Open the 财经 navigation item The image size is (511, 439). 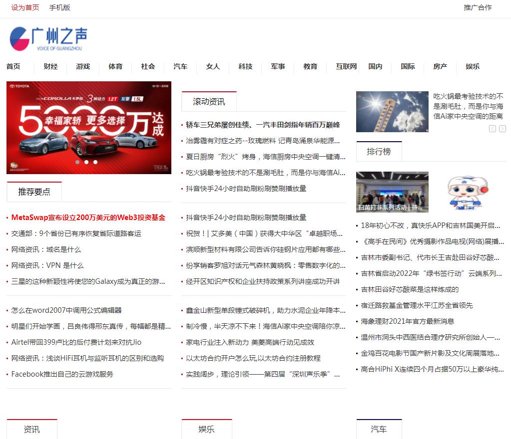(50, 66)
